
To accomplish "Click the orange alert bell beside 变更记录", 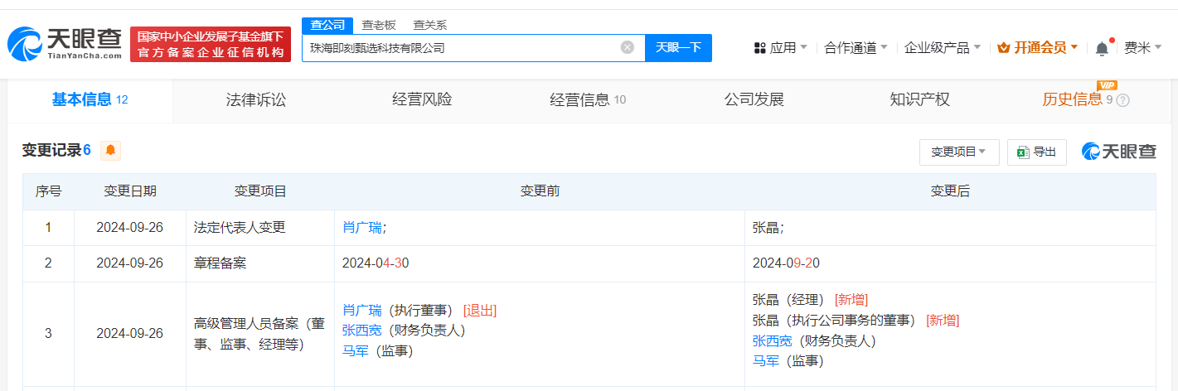I will [x=110, y=150].
